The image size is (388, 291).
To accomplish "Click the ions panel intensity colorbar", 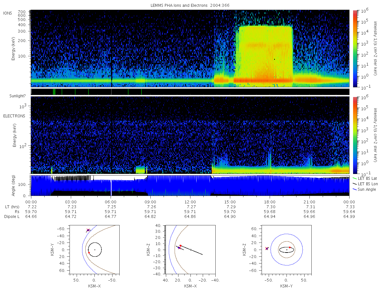I will pos(355,48).
